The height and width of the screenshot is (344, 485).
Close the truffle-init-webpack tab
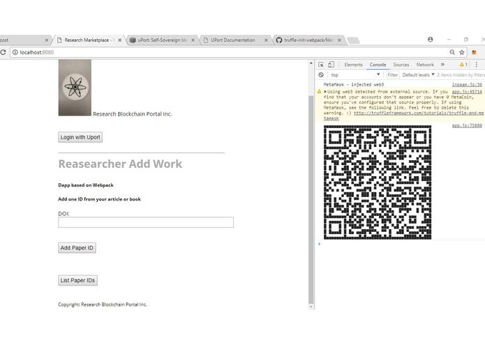[339, 40]
